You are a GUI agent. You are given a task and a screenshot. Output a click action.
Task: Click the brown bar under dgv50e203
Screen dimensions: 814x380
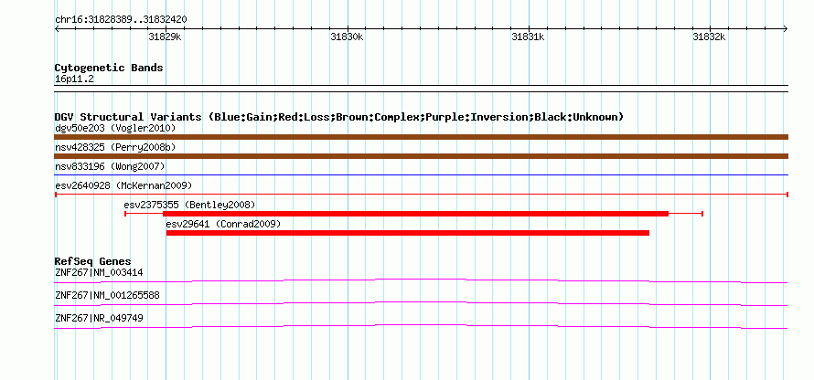[x=421, y=137]
